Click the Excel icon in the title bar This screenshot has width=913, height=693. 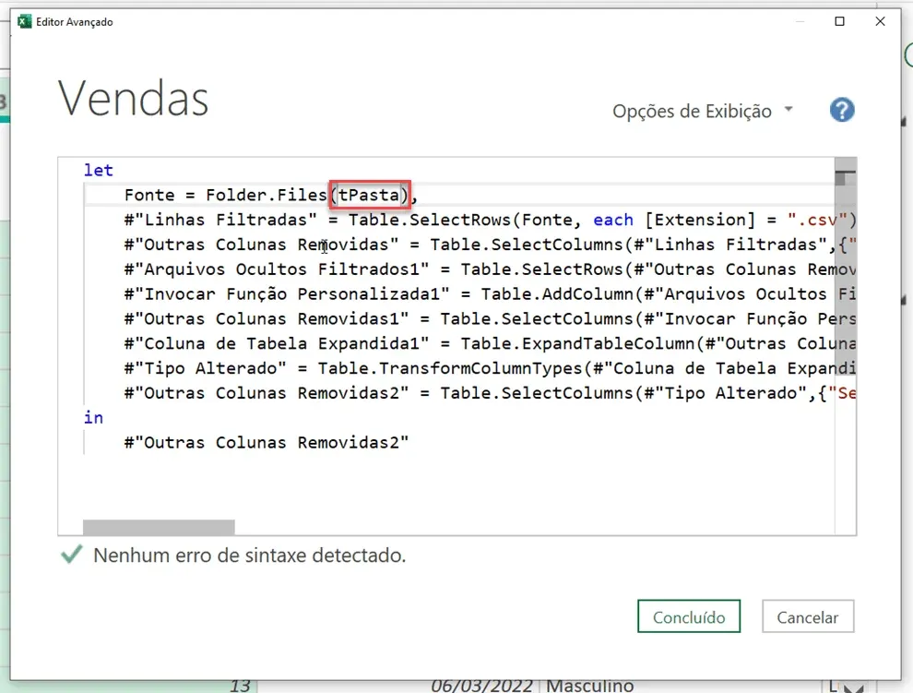pos(25,21)
